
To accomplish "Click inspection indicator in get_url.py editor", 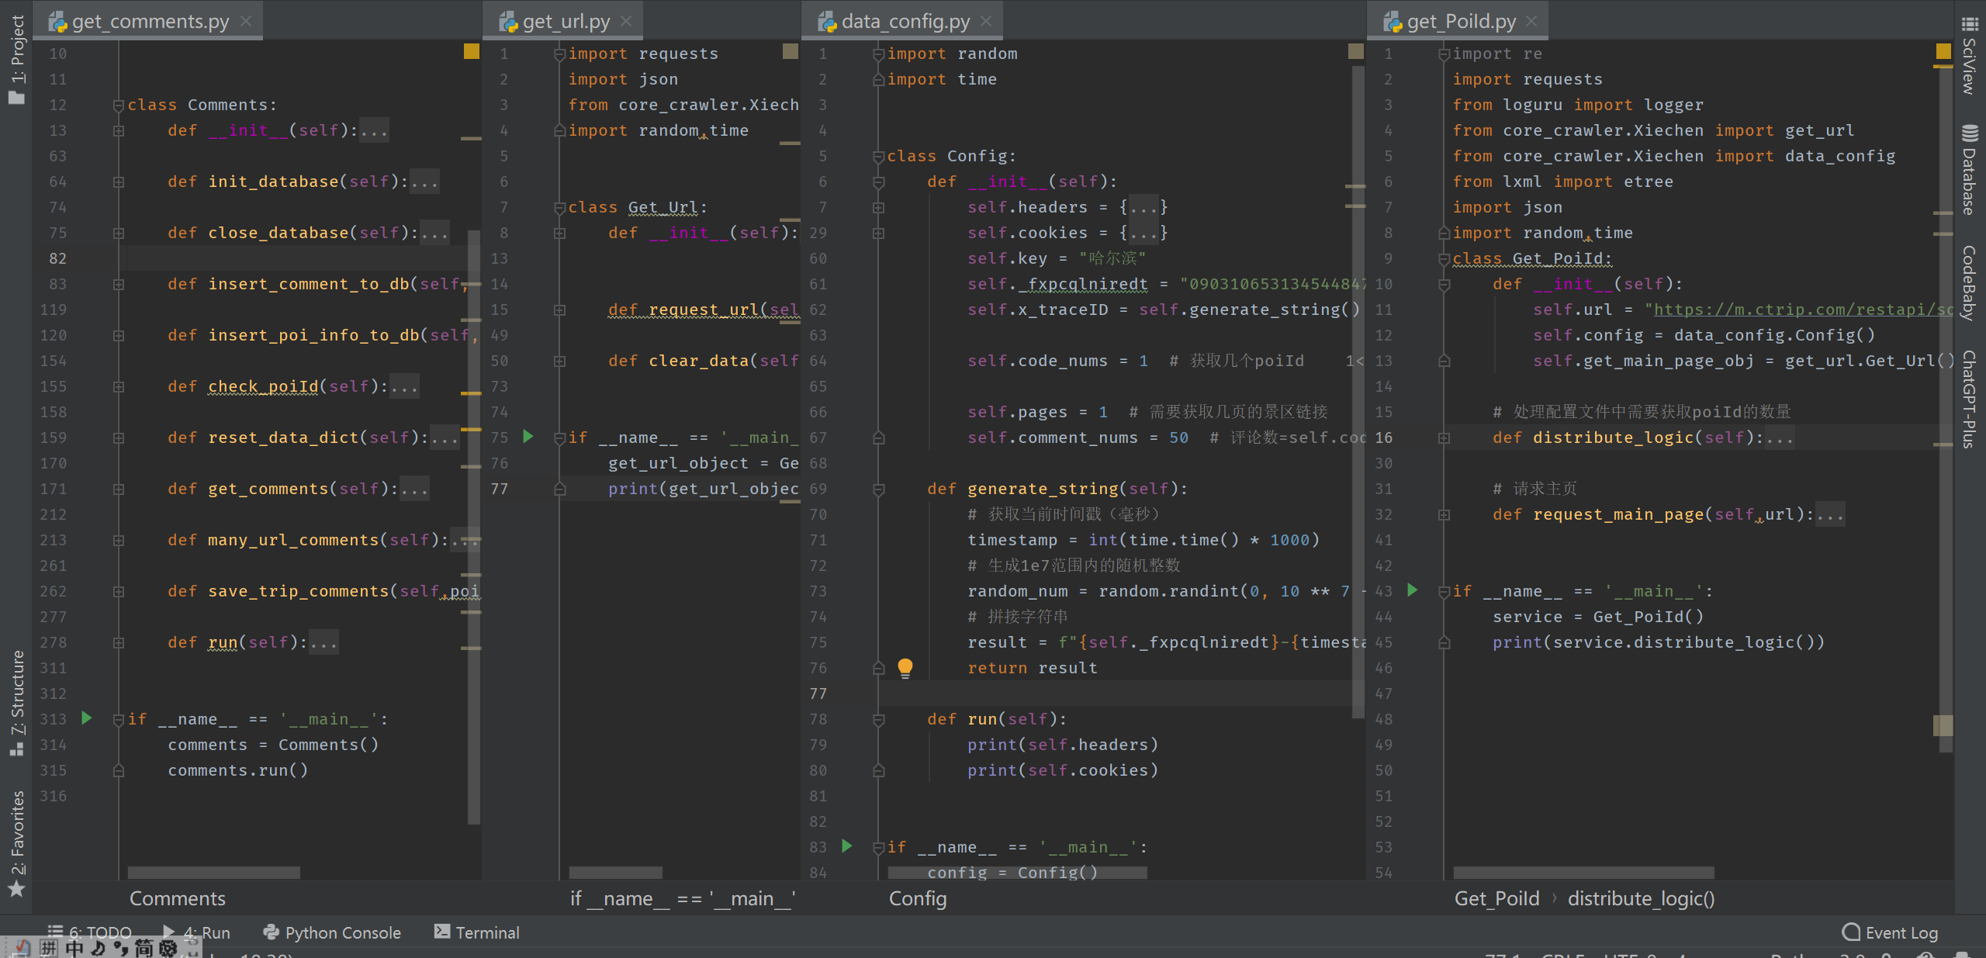I will [790, 51].
